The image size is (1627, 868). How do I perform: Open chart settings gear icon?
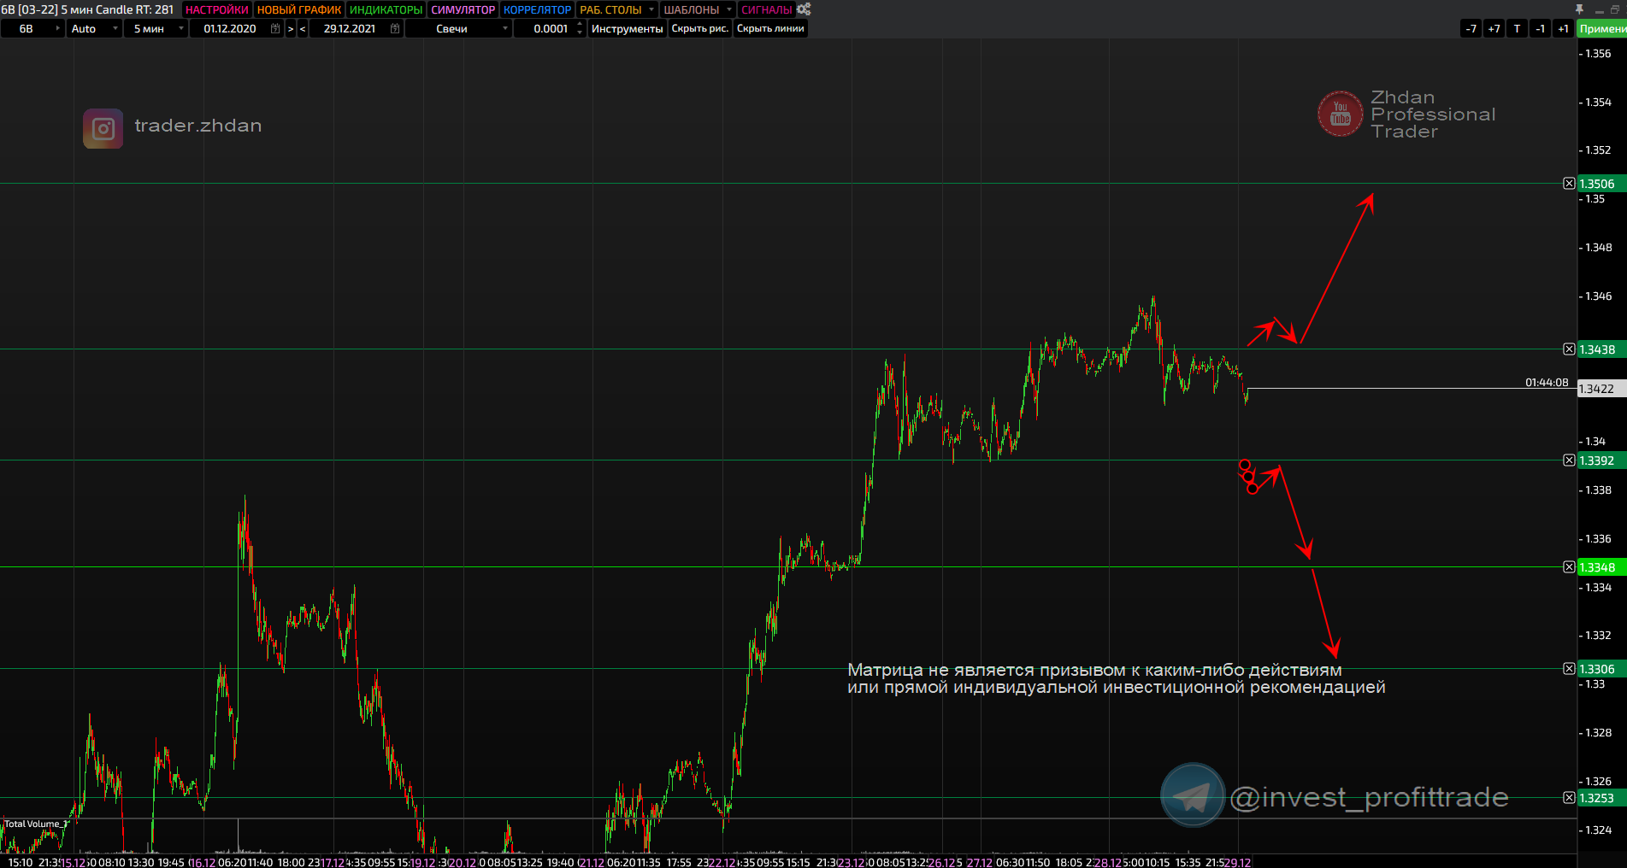tap(804, 9)
